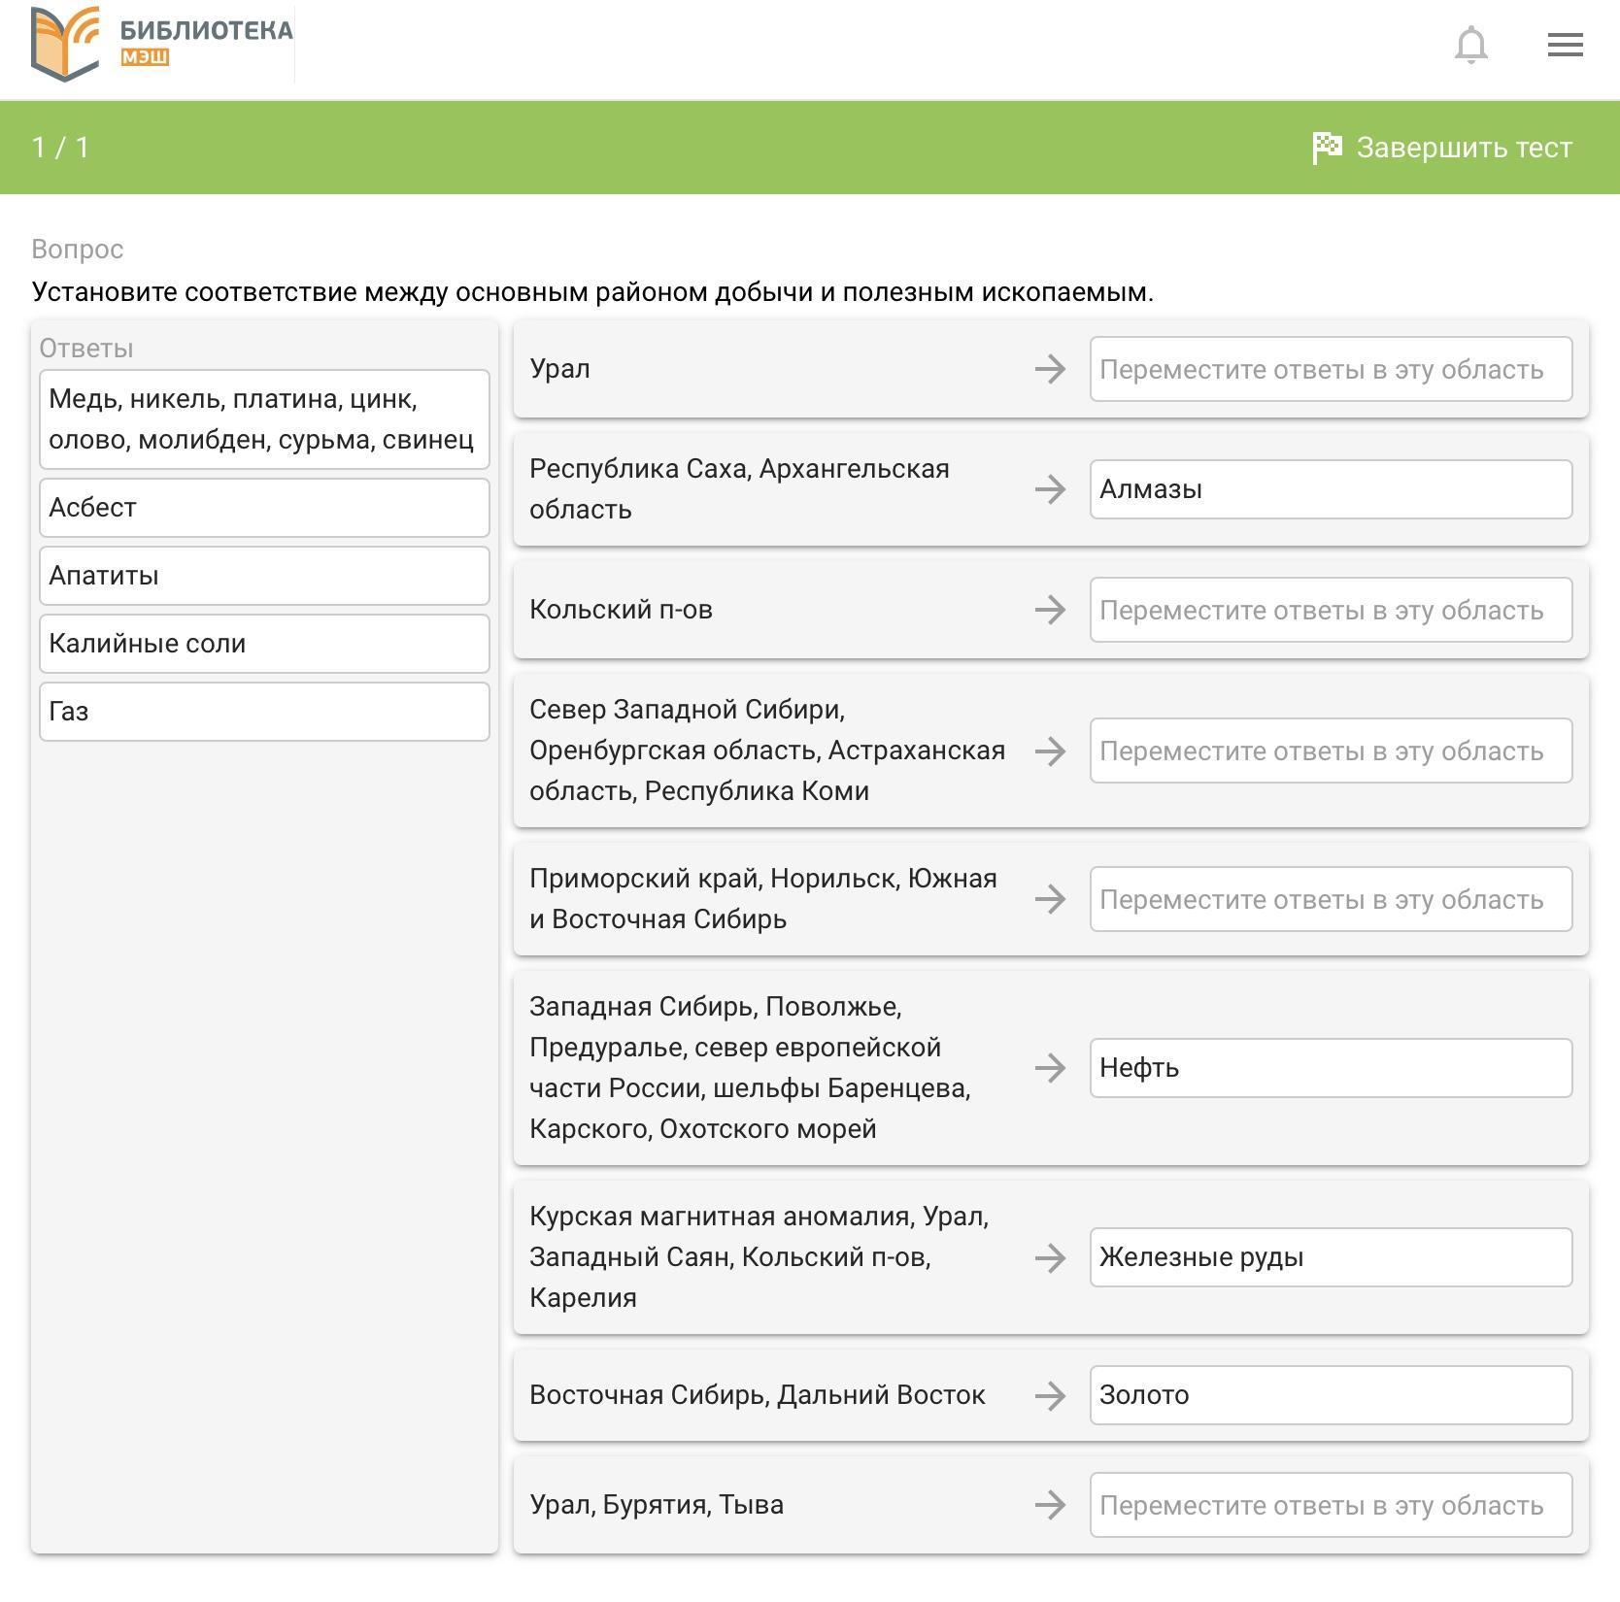Select the Газ answer card
Screen dimensions: 1620x1602
[264, 712]
